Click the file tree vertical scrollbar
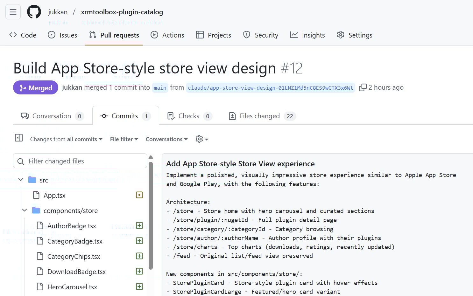This screenshot has width=473, height=296. tap(151, 216)
